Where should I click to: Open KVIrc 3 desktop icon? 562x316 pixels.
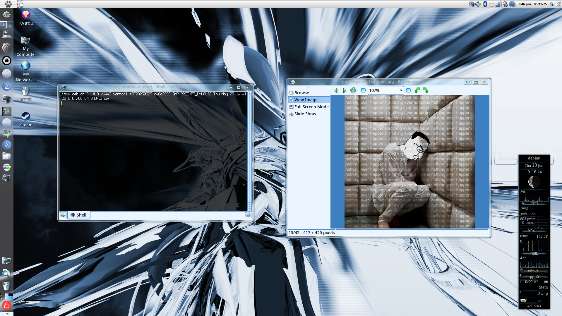tap(26, 18)
